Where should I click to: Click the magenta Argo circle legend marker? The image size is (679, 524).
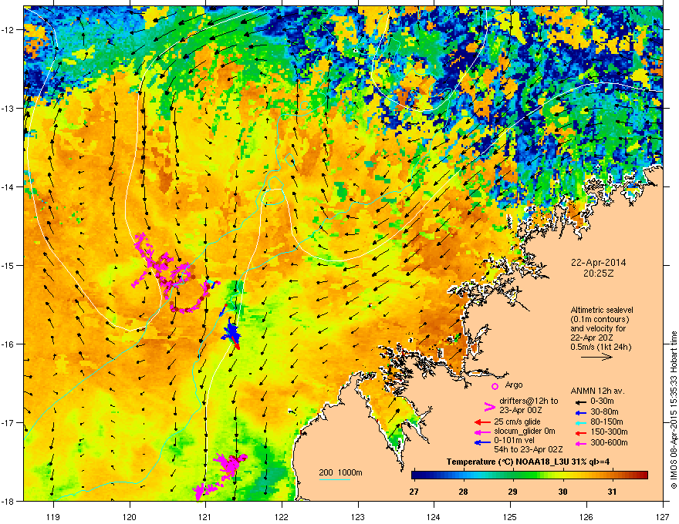point(495,385)
